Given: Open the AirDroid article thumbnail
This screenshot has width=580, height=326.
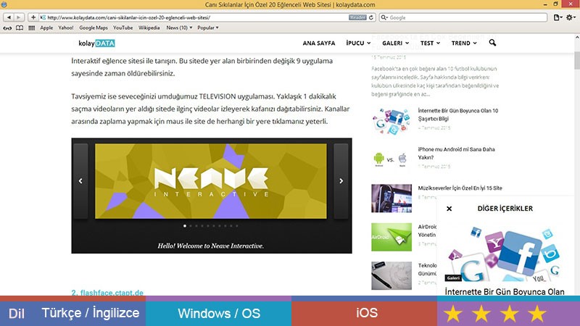Looking at the screenshot, I should (x=391, y=237).
